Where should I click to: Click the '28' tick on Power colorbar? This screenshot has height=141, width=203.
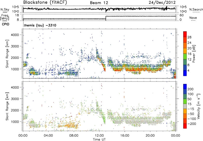click(189, 37)
